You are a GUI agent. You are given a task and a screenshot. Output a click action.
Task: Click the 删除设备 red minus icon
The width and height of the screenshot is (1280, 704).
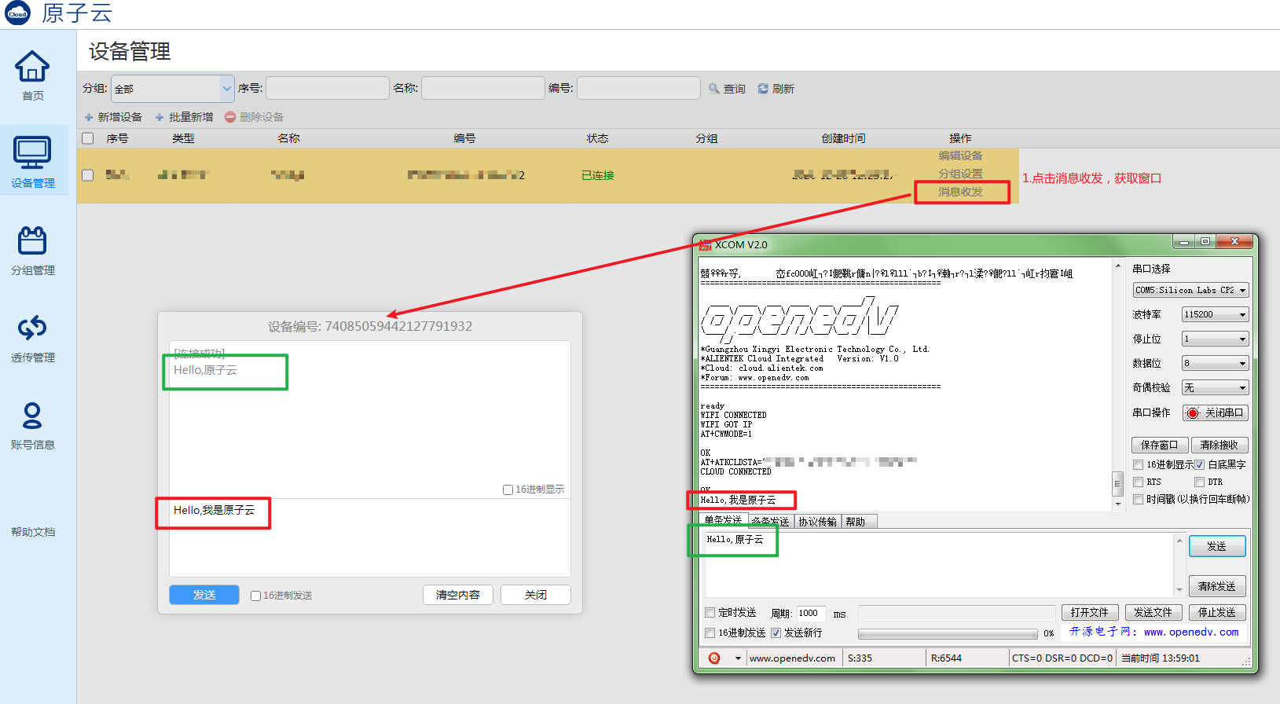click(x=230, y=117)
